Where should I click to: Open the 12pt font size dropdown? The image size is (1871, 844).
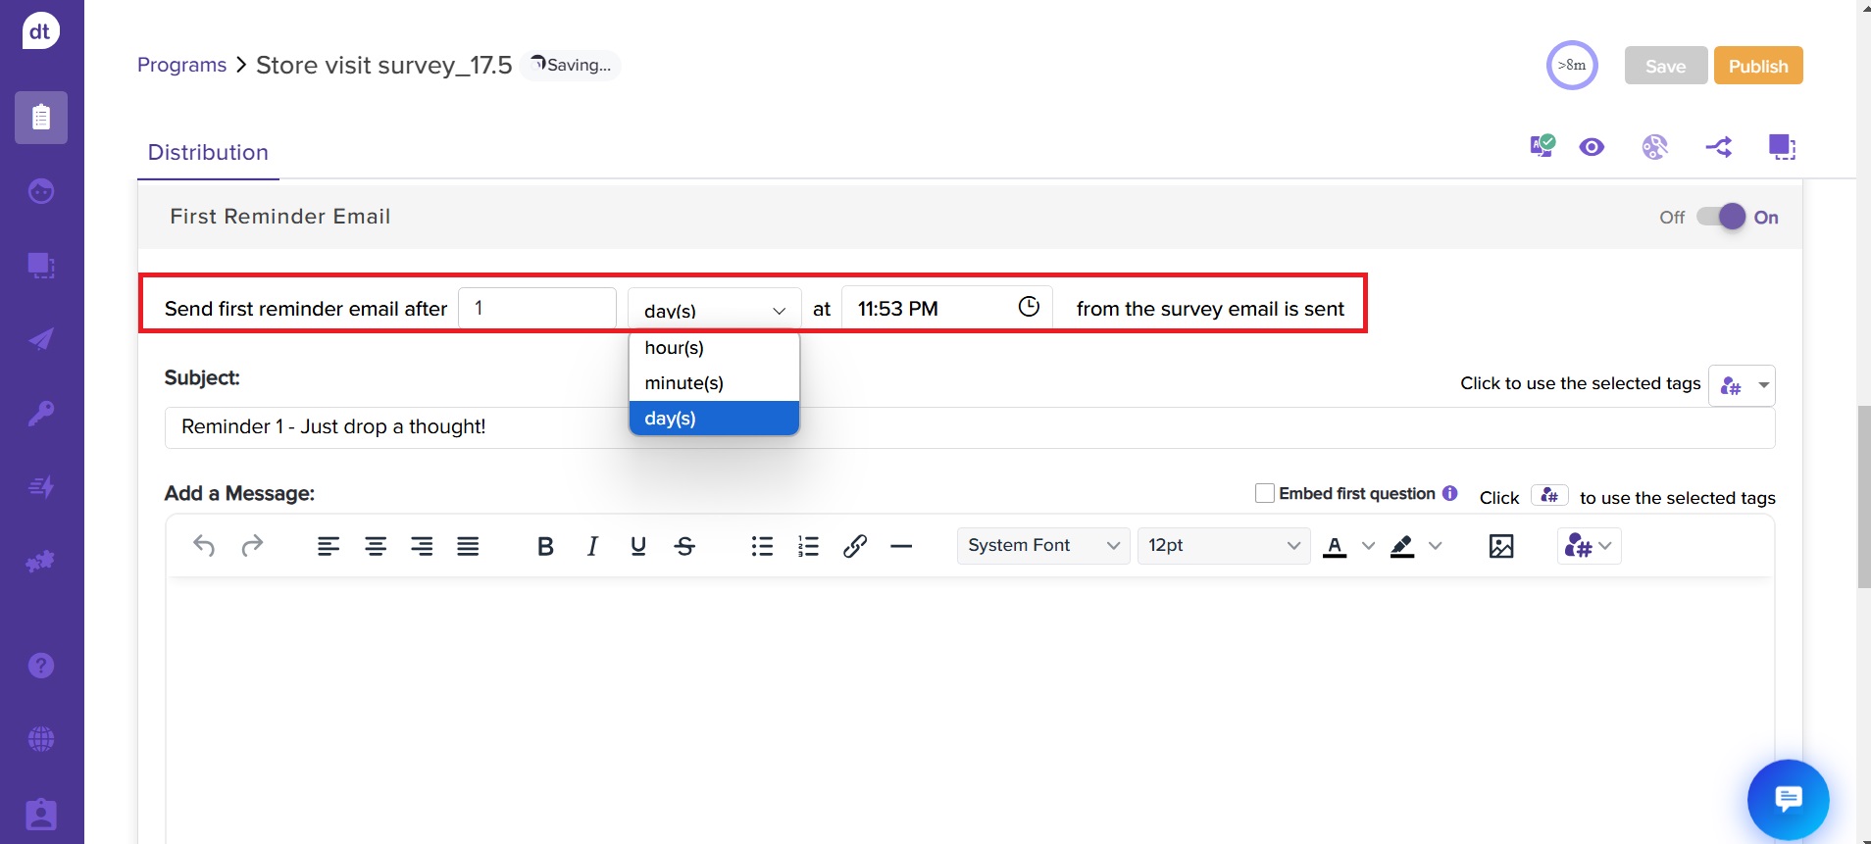click(1223, 546)
